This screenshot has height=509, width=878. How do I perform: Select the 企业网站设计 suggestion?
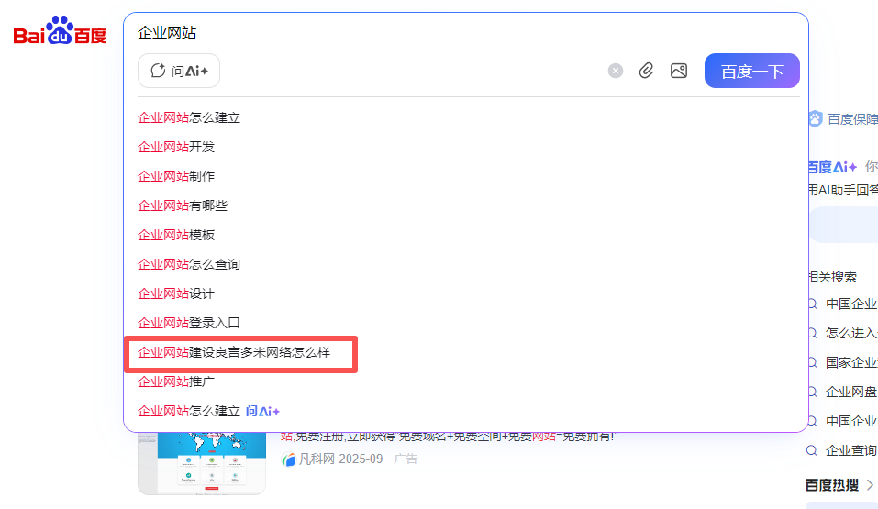[176, 293]
